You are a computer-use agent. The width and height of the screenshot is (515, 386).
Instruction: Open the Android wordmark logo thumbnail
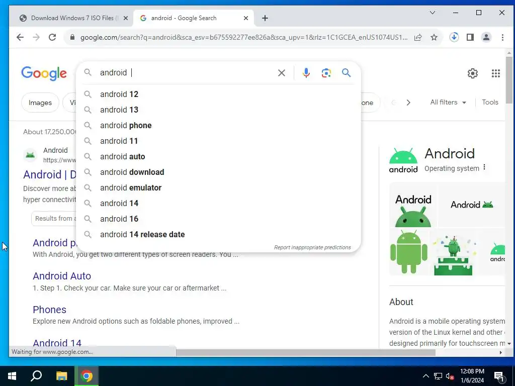[x=472, y=205]
